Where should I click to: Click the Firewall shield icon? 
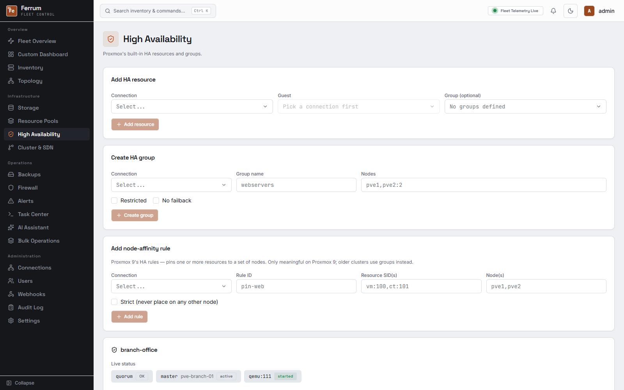click(x=11, y=188)
